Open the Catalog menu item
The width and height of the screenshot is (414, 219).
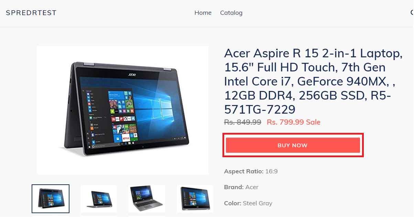point(231,13)
